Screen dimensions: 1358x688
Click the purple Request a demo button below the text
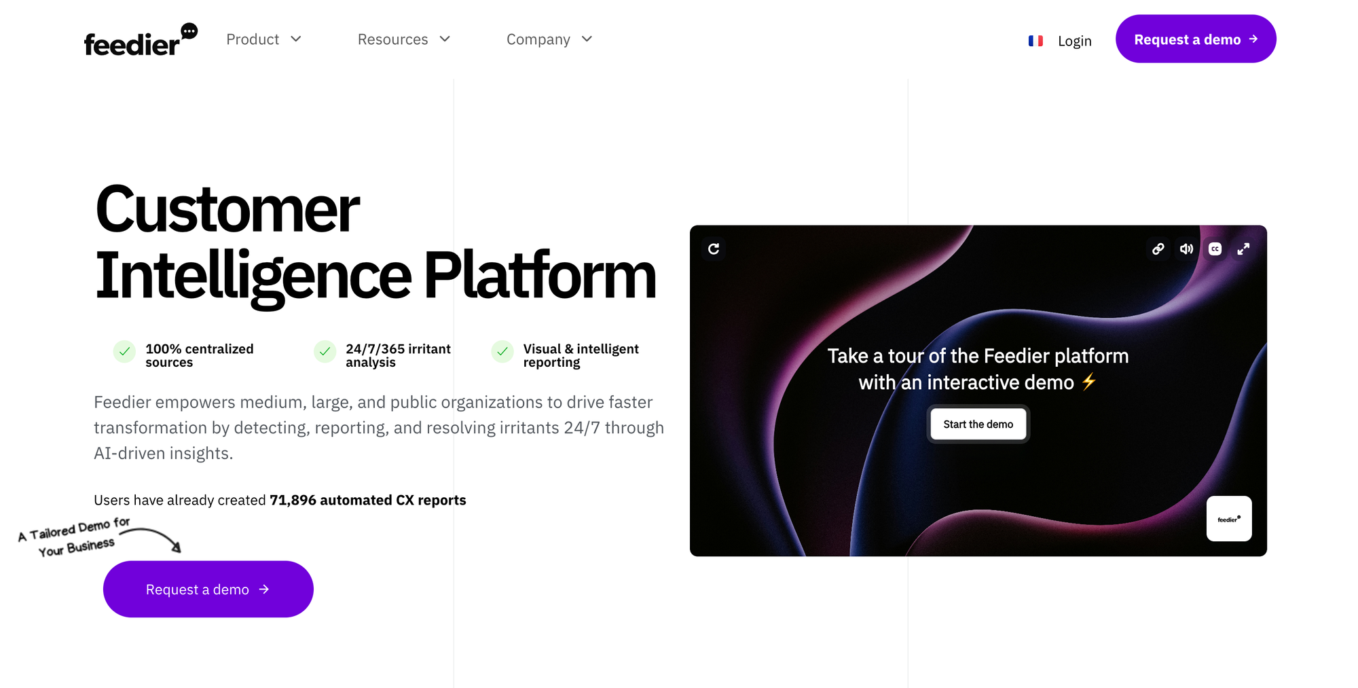coord(208,589)
